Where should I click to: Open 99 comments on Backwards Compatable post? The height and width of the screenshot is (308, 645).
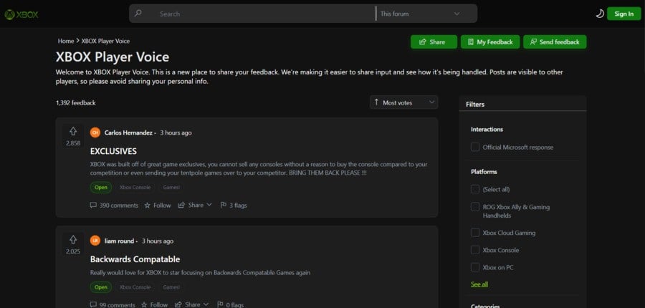[113, 304]
